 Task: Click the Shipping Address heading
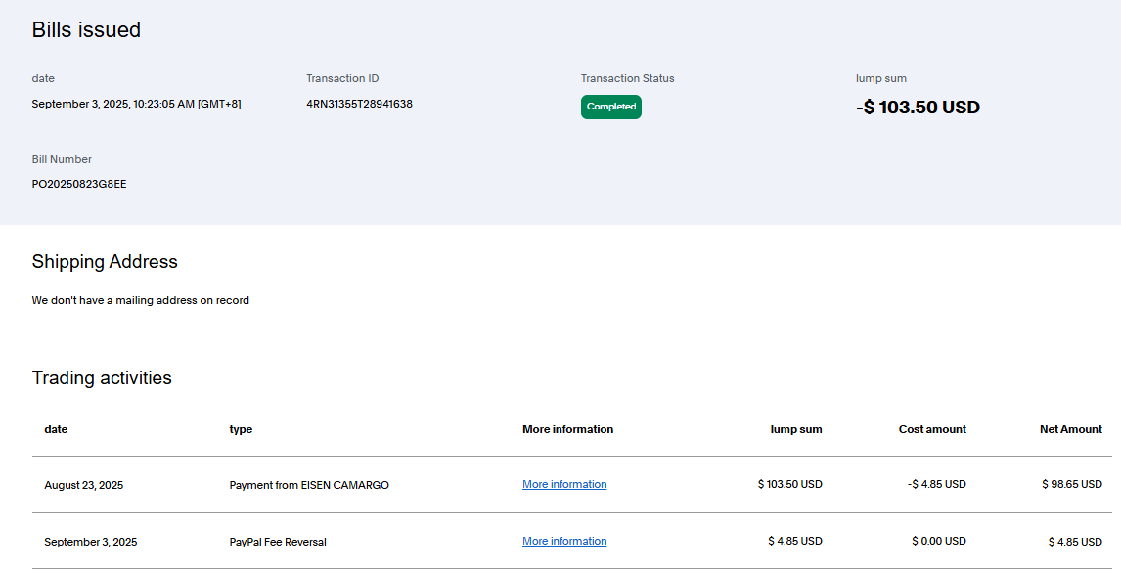point(105,261)
